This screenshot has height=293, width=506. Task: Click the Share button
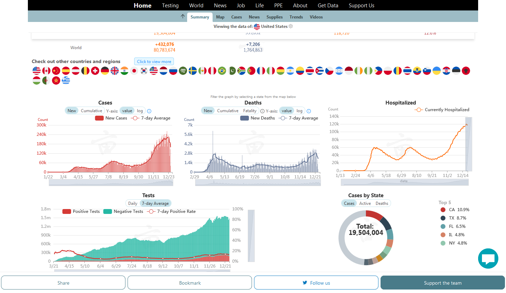pyautogui.click(x=63, y=283)
